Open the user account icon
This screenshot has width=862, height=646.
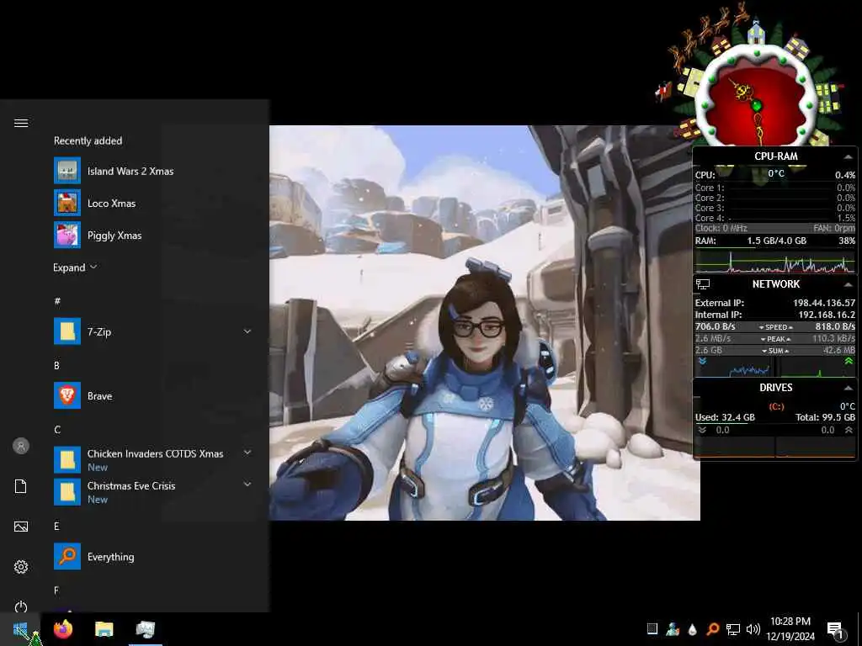click(21, 446)
